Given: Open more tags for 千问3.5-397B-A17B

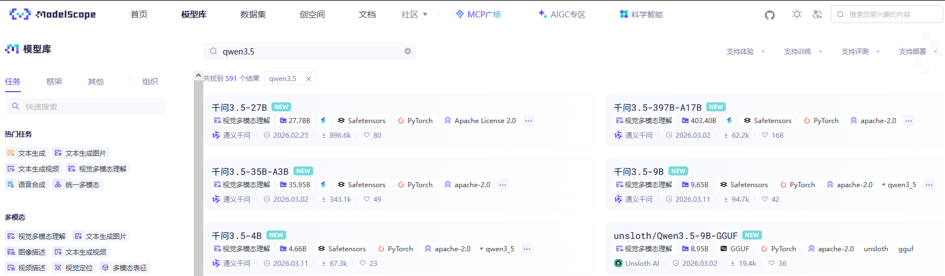Looking at the screenshot, I should pos(908,121).
